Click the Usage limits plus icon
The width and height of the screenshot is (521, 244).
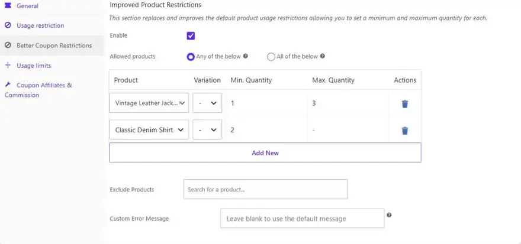tap(8, 66)
